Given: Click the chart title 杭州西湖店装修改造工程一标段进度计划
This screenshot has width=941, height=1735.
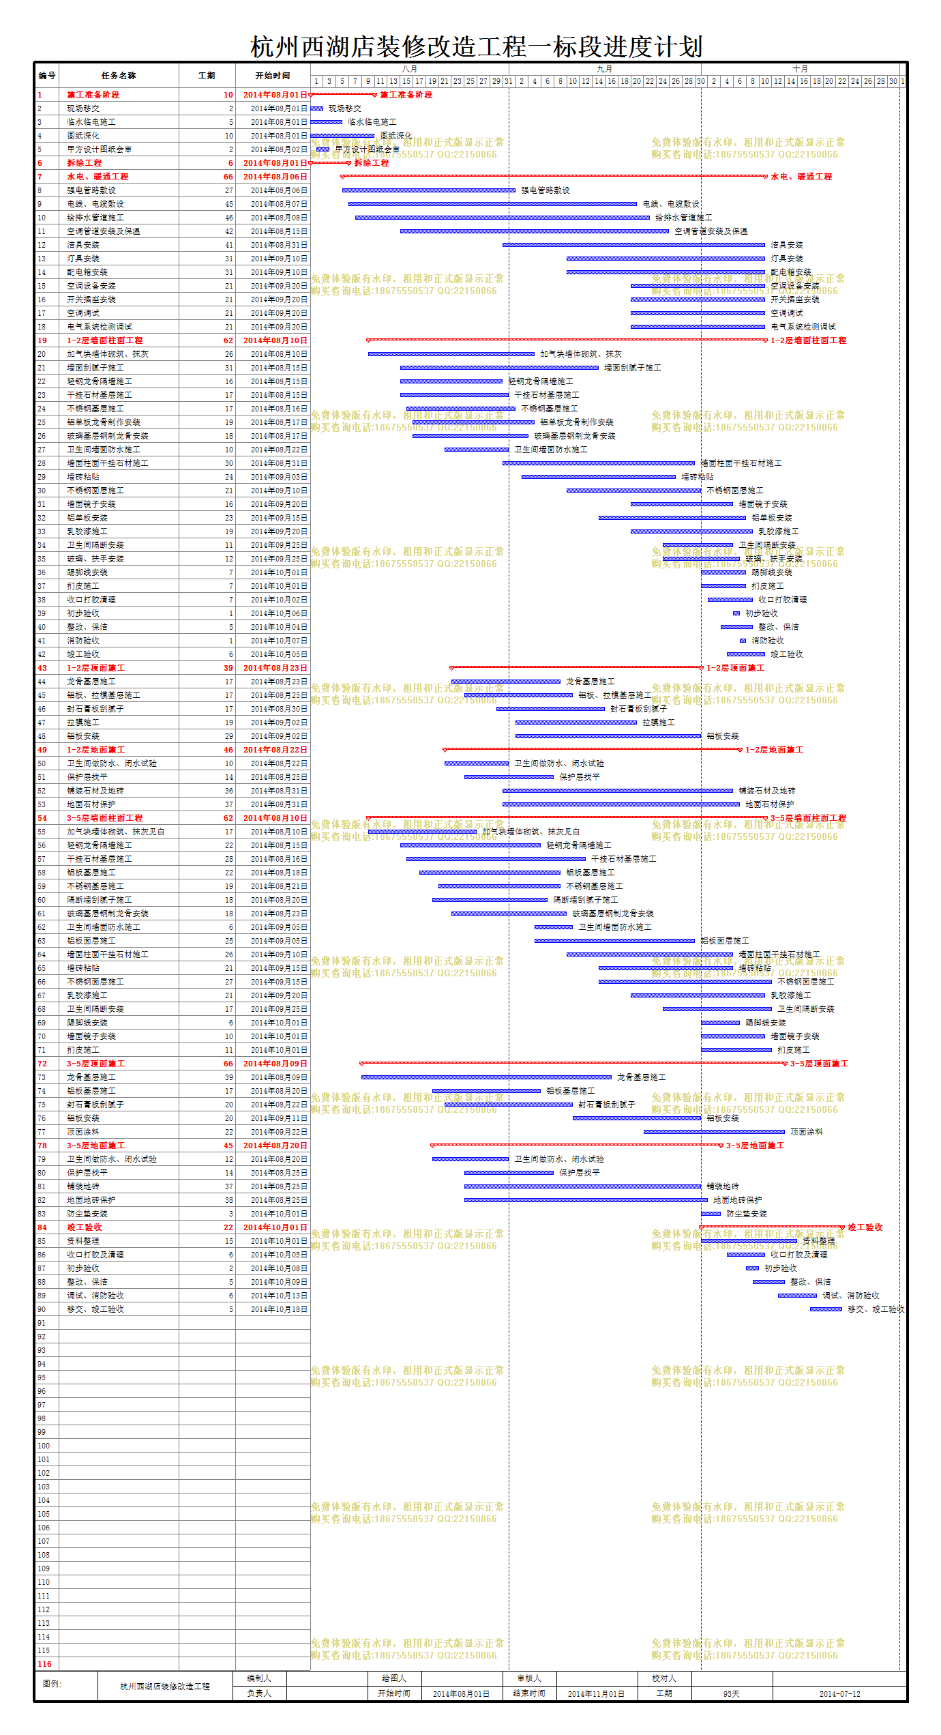Looking at the screenshot, I should (476, 46).
